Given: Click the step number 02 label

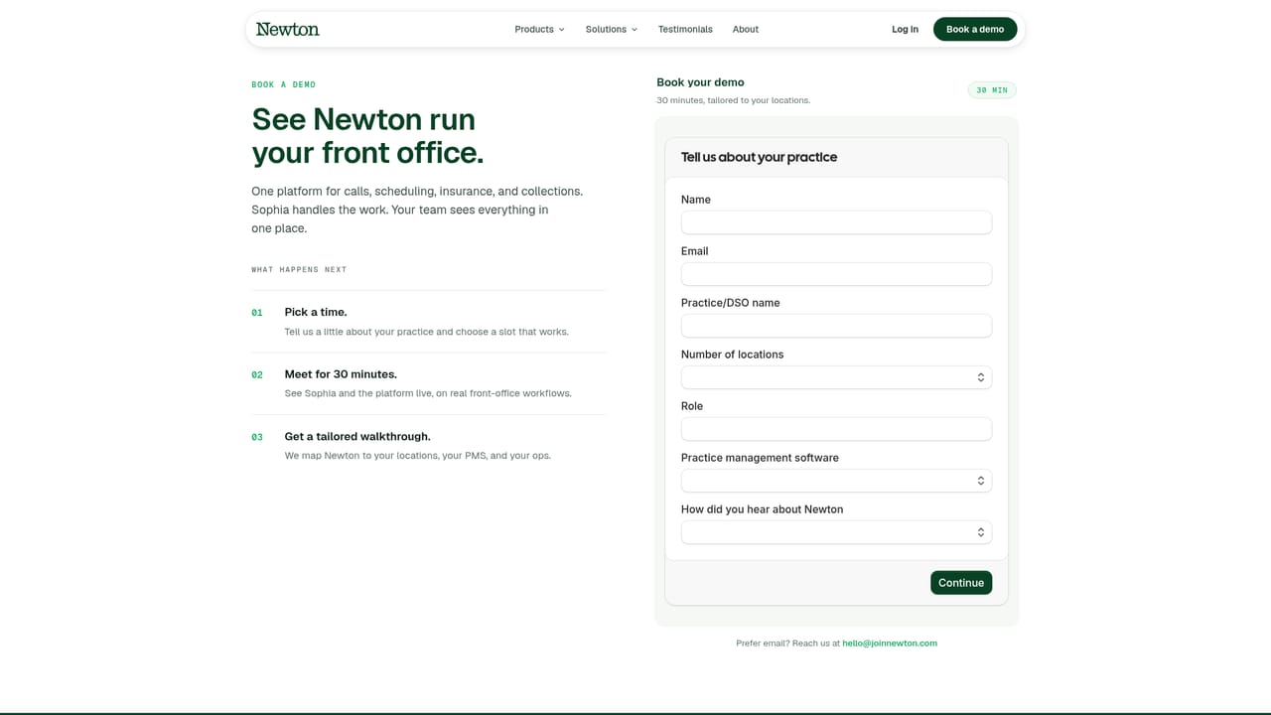Looking at the screenshot, I should click(x=257, y=375).
